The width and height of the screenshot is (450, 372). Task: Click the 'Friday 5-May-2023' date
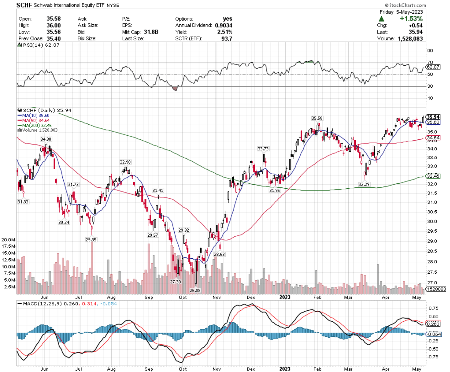[401, 12]
